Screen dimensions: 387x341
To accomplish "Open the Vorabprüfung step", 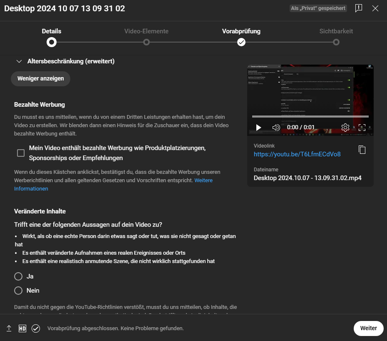I will [241, 42].
